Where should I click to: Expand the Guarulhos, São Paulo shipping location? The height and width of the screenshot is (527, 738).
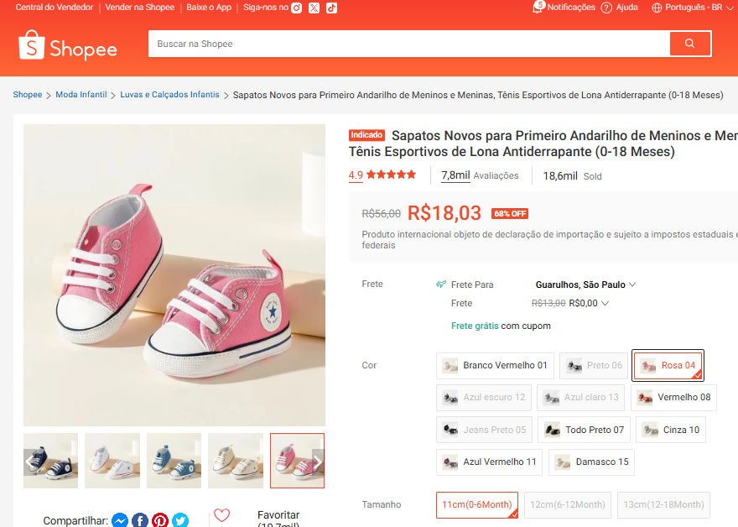click(x=585, y=284)
